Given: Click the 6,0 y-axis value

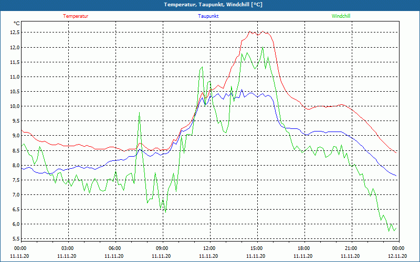Looking at the screenshot, I should (16, 224).
